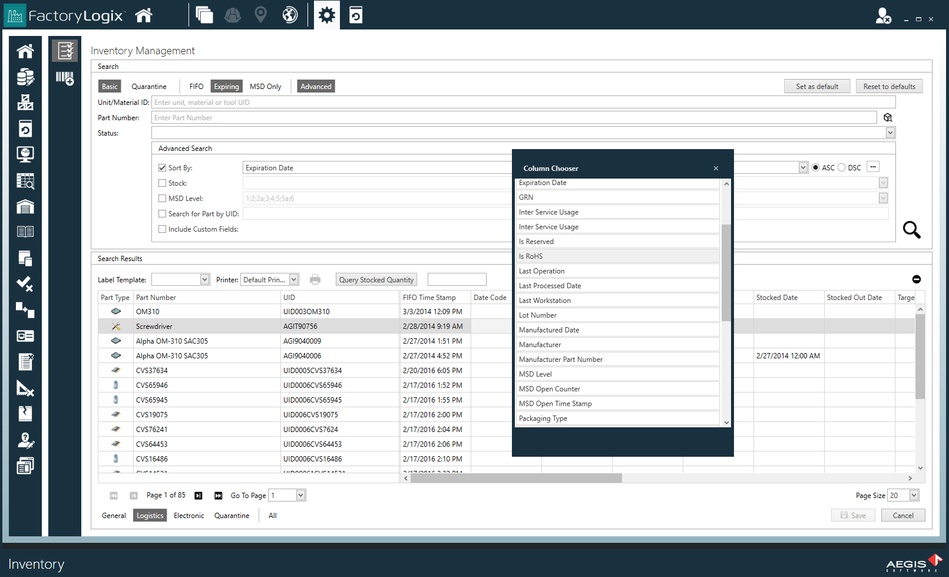This screenshot has width=949, height=577.
Task: Check the Include Custom Fields option
Action: pyautogui.click(x=163, y=229)
